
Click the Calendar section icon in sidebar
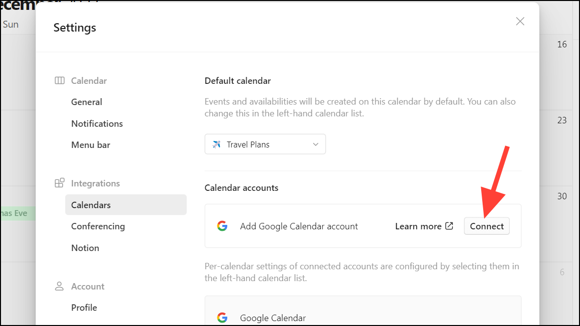tap(59, 80)
